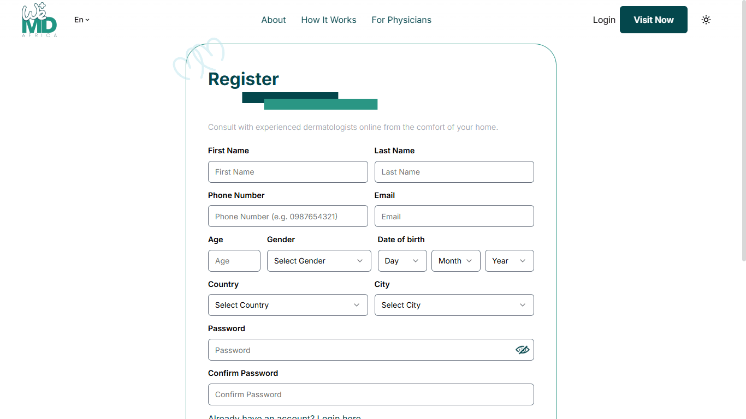Click the Phone Number field
746x419 pixels.
(288, 217)
